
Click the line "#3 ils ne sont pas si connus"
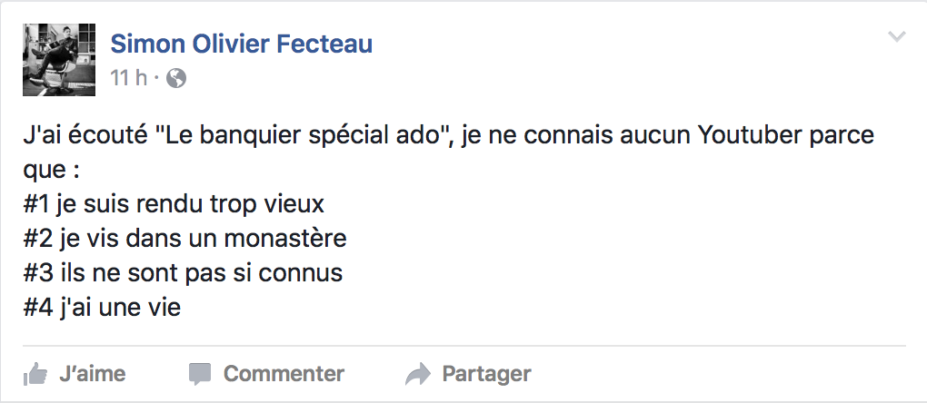183,273
